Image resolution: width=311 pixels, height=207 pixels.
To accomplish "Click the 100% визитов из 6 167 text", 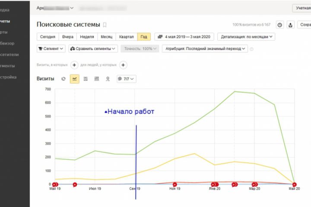I will click(x=251, y=25).
